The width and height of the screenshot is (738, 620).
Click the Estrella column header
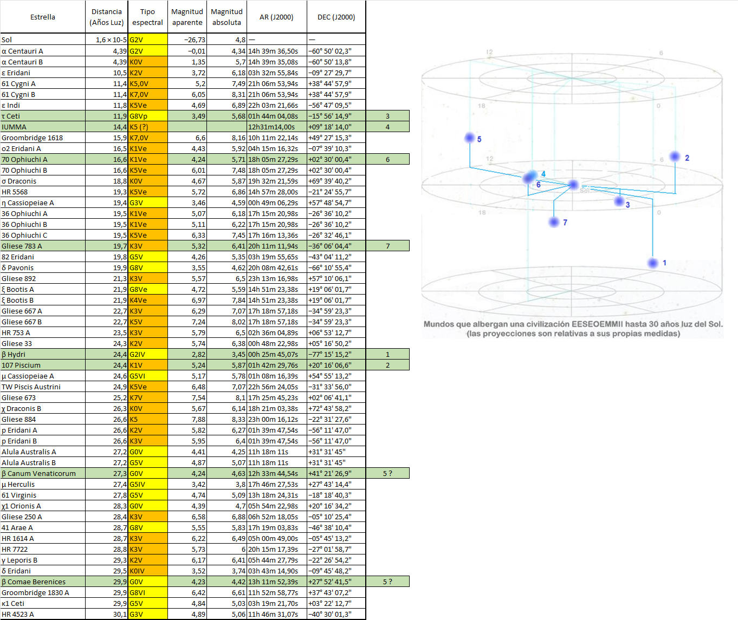point(43,17)
